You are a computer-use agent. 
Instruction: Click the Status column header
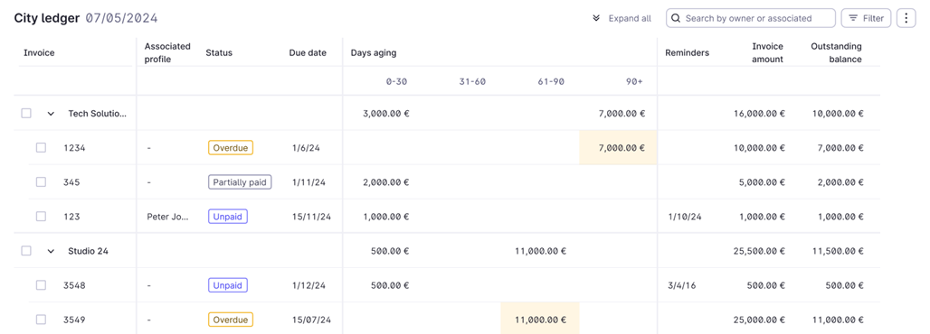point(219,52)
